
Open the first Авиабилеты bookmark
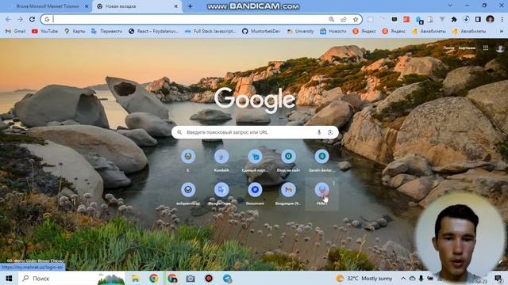tap(429, 32)
